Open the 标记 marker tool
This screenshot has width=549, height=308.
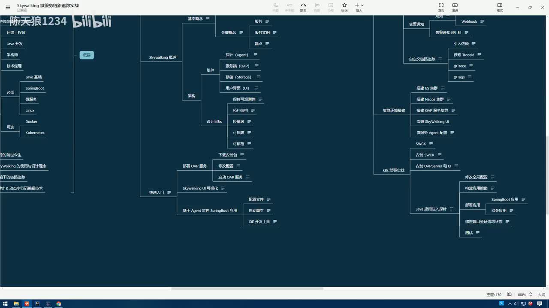coord(344,7)
